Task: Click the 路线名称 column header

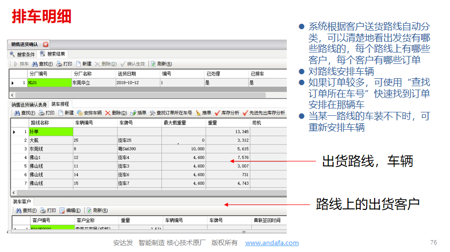Action: 40,122
